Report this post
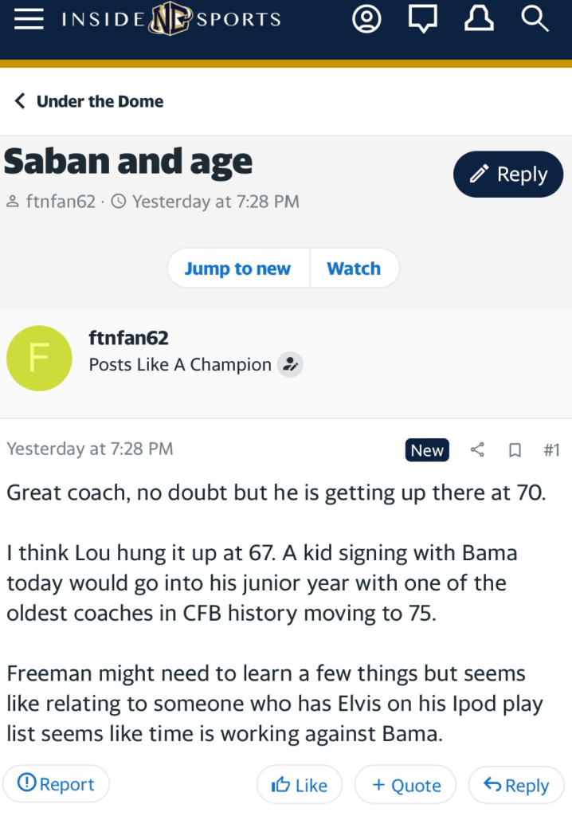This screenshot has height=816, width=572. pos(56,785)
